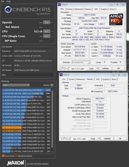Click the CPU-Z app icon in lower window
The image size is (129, 167).
[61, 75]
